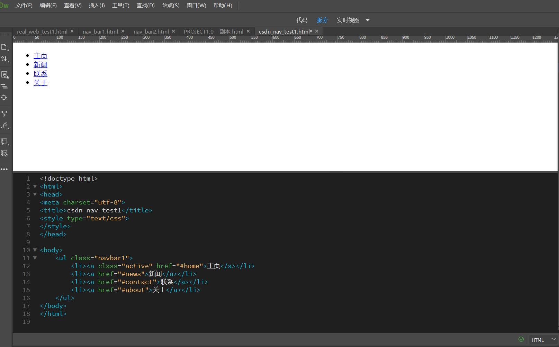The height and width of the screenshot is (347, 559).
Task: Switch to 实时视图 view mode
Action: (348, 20)
